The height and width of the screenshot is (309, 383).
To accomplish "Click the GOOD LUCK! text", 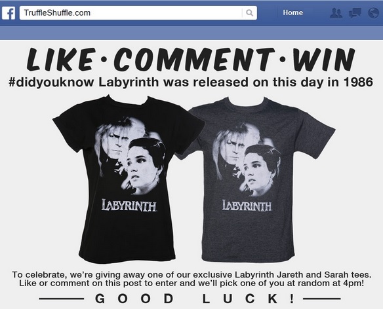I will (194, 299).
